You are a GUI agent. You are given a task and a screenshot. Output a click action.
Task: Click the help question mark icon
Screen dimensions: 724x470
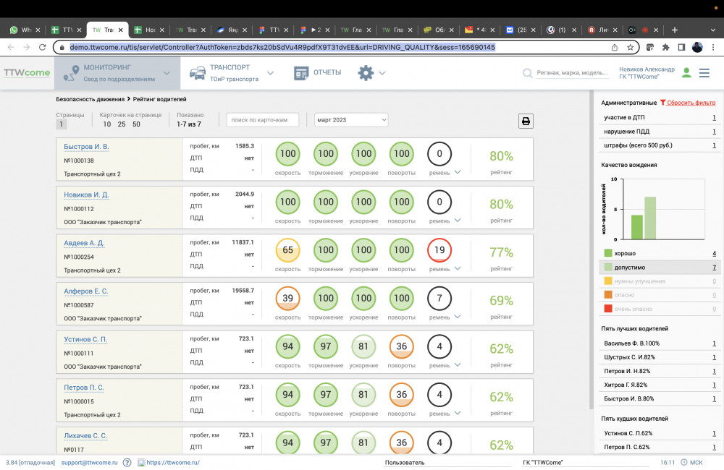(x=127, y=463)
